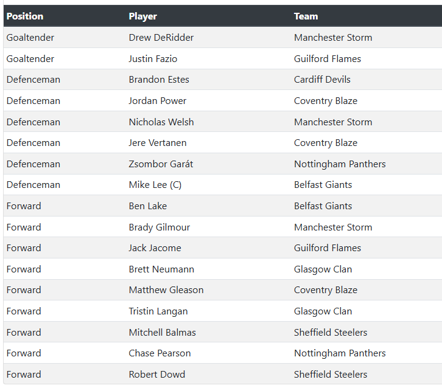Select the Drew DeRidder player cell
This screenshot has height=388, width=442.
[x=161, y=38]
